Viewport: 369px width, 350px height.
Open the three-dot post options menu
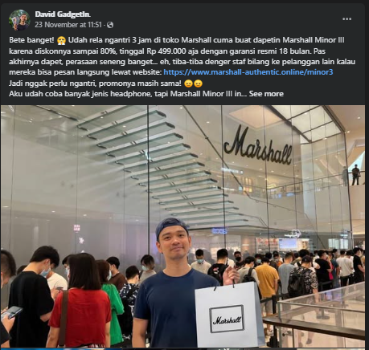click(346, 19)
